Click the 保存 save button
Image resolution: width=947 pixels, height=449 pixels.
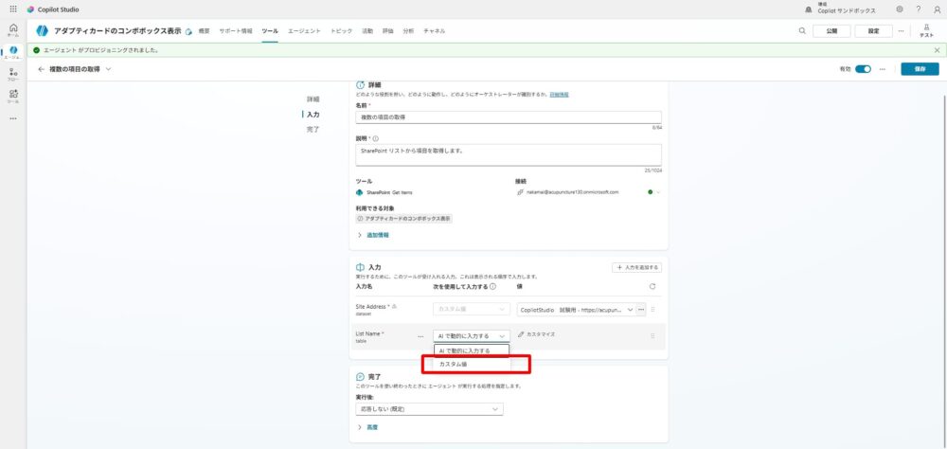tap(920, 69)
